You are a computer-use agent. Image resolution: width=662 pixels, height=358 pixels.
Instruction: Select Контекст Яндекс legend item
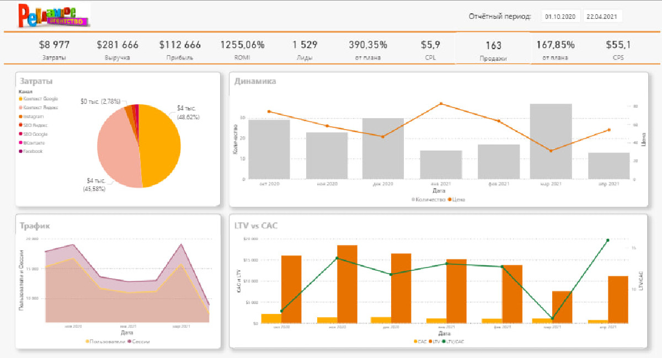38,108
